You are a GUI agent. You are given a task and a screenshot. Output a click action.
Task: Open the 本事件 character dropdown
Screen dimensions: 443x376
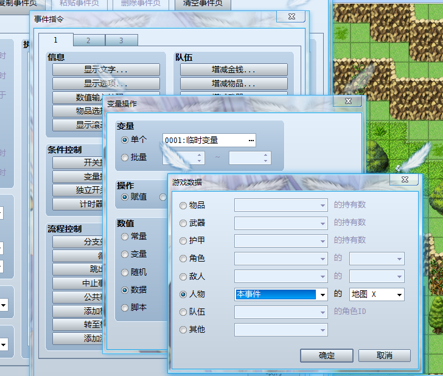[281, 294]
